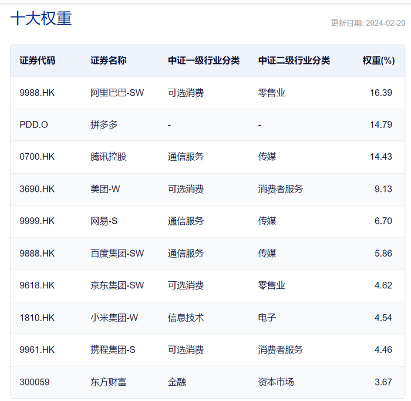The height and width of the screenshot is (401, 411).
Task: Select stock code 9618.HK
Action: point(37,285)
